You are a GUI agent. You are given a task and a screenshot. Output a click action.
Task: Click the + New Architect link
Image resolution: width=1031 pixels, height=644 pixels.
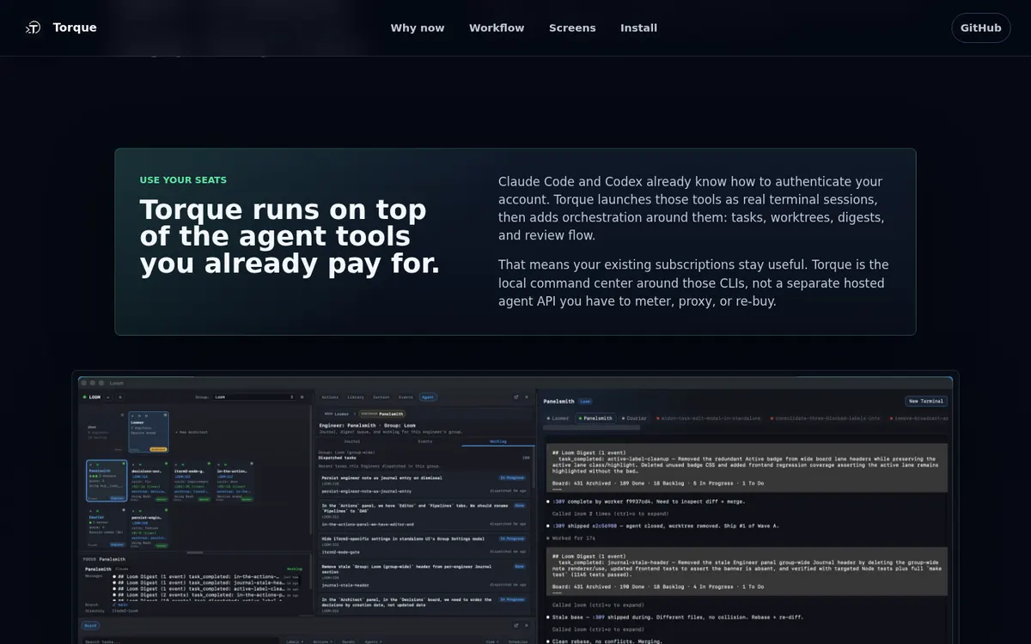(192, 432)
